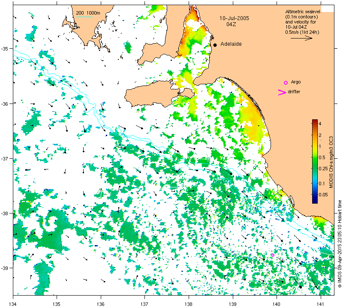Click the 134 longitude axis label

(x=13, y=304)
